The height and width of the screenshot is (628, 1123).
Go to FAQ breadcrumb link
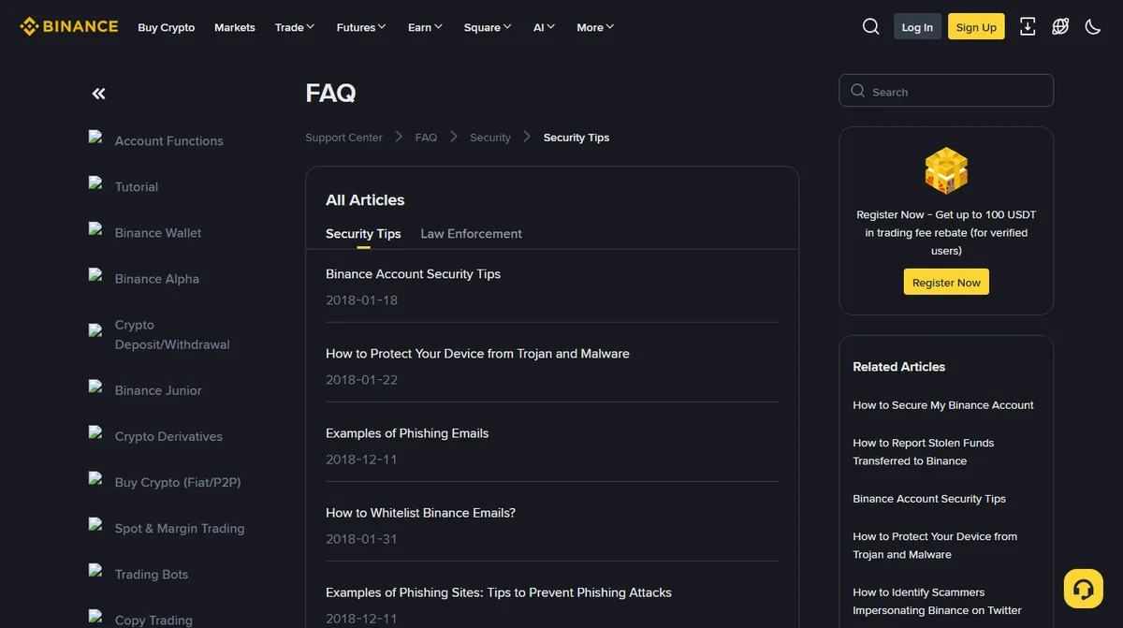426,138
